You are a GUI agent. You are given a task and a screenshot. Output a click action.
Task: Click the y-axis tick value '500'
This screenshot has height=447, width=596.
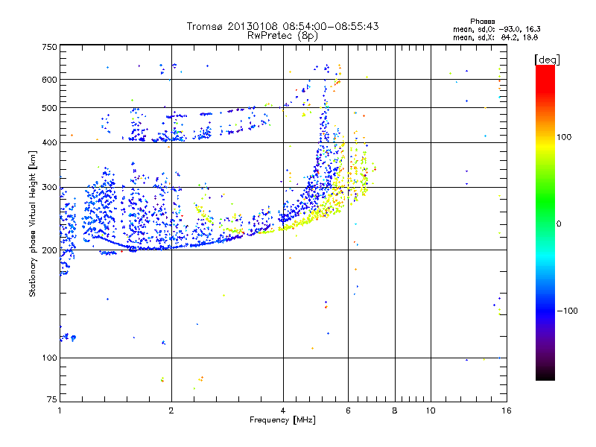49,108
